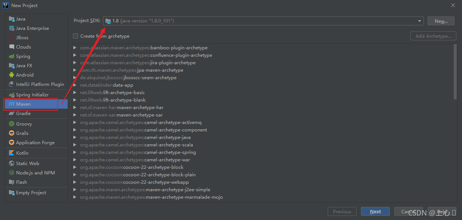Select maven-archetype-j2ee-simple text
This screenshot has width=462, height=220.
(178, 189)
